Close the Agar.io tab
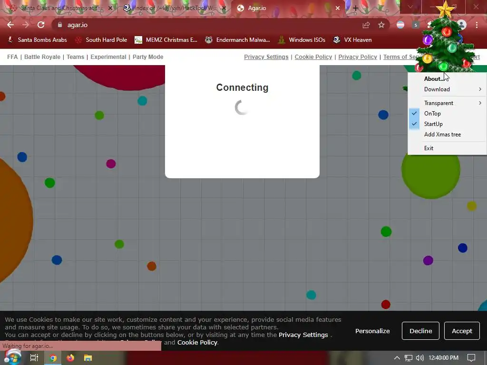Screen dimensions: 487x365 338,8
